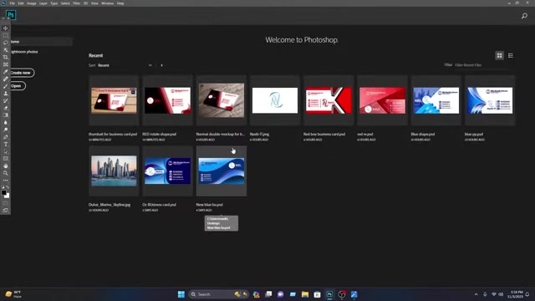Select the Rectangle shape tool

coord(6,159)
